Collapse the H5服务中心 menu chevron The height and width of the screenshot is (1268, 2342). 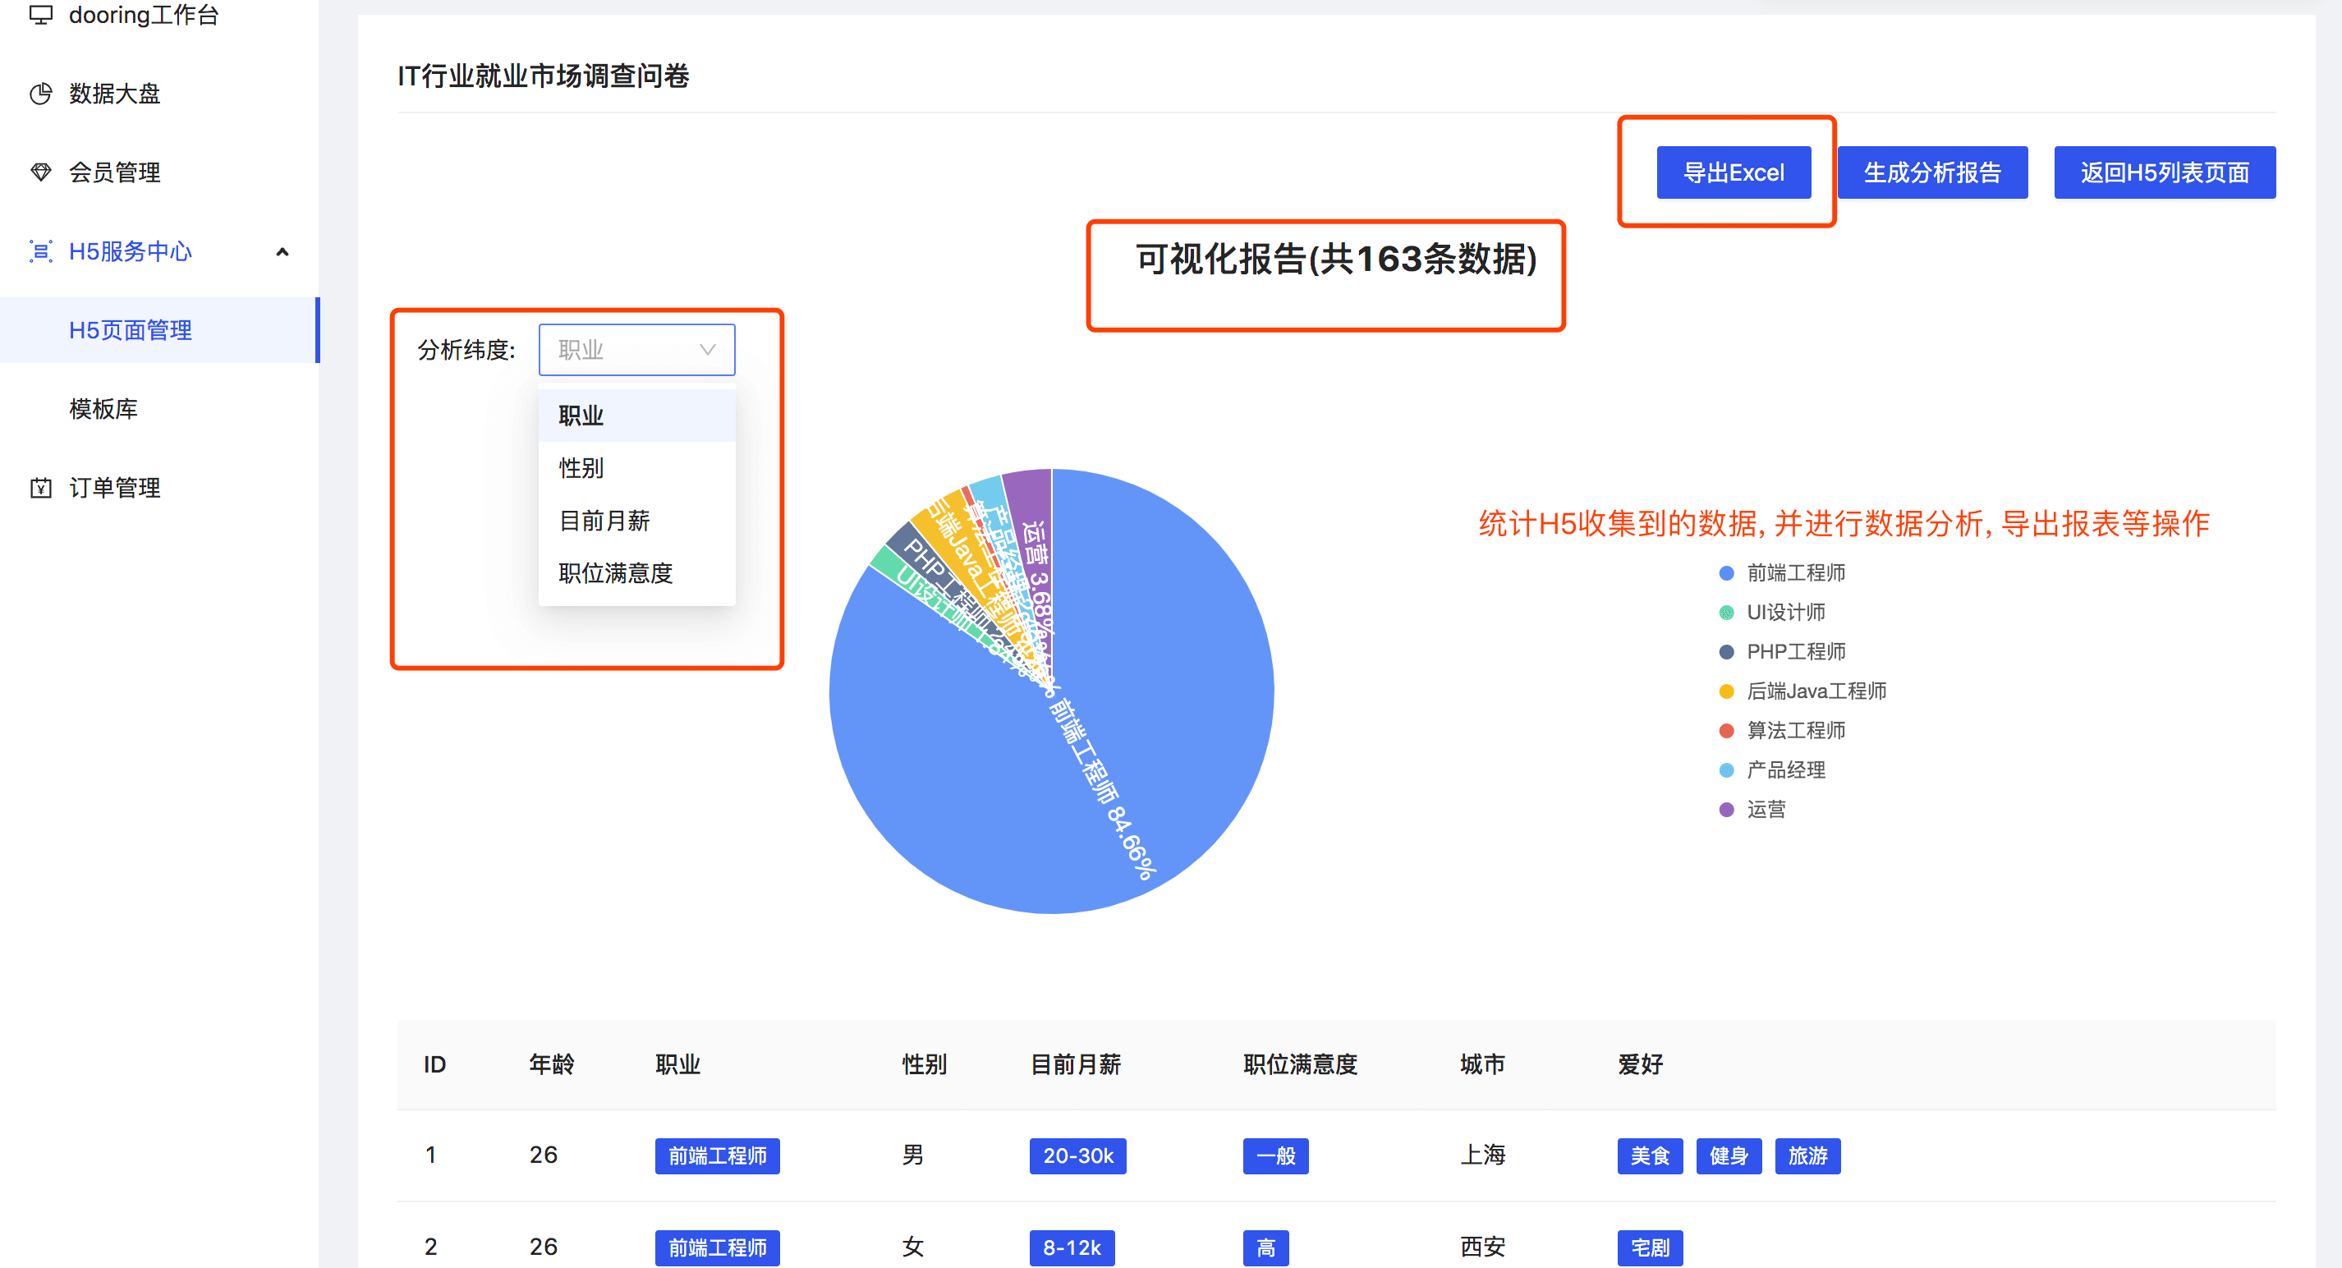click(x=282, y=252)
